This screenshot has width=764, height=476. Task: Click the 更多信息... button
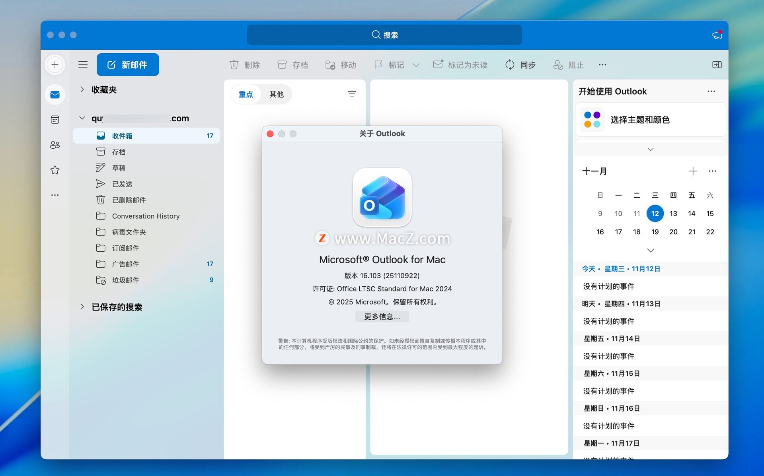382,317
